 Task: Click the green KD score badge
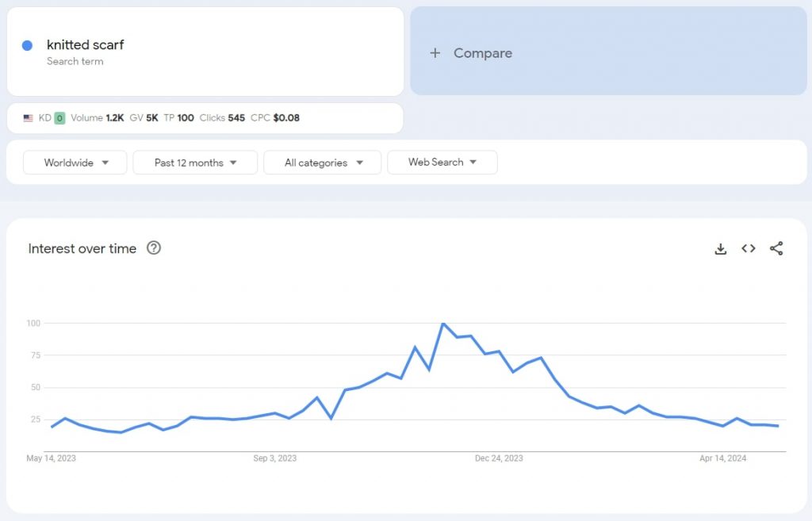59,118
